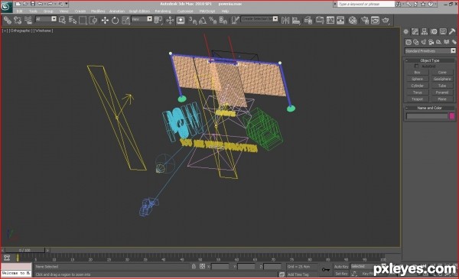Activate the Select and Move tool

105,20
